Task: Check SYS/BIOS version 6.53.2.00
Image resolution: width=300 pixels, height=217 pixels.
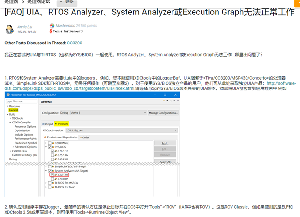Action: pos(52,159)
